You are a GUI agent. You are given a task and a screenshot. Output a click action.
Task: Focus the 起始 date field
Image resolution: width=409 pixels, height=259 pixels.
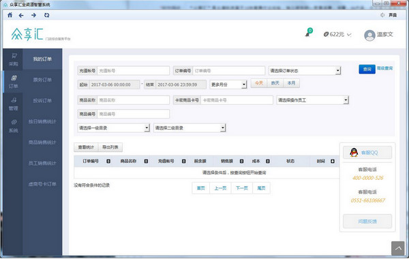(115, 85)
